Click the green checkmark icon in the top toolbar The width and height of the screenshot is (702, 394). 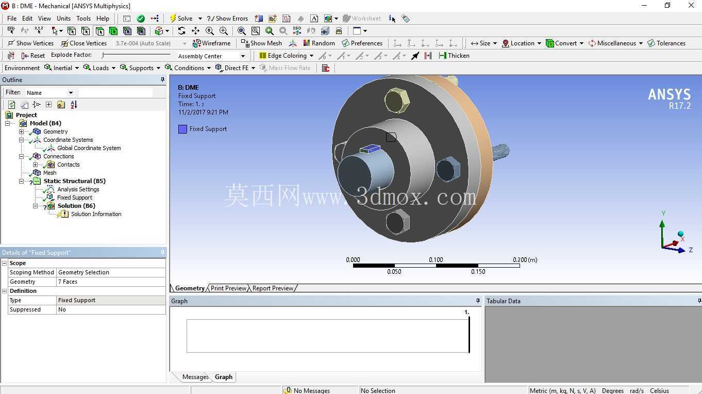pyautogui.click(x=141, y=19)
